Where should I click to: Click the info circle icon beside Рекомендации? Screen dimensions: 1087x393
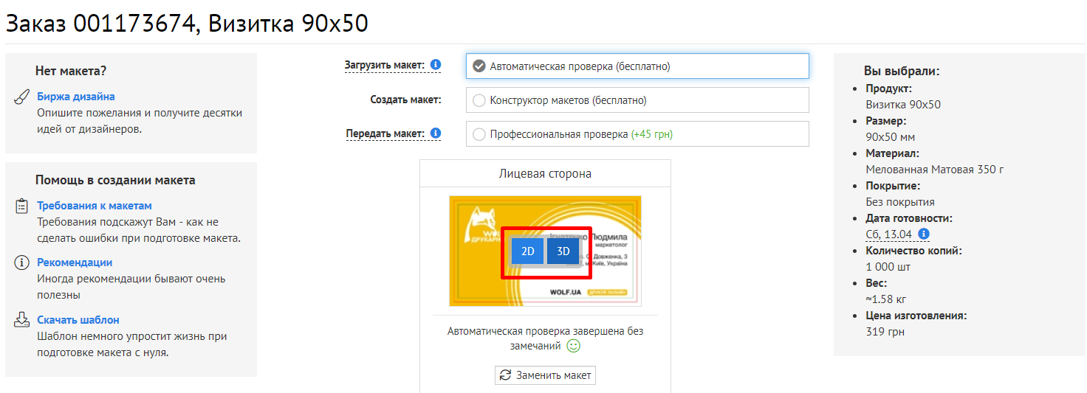21,263
